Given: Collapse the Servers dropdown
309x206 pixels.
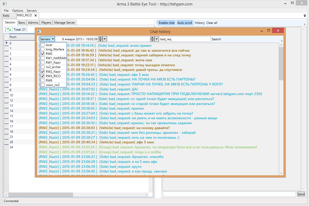Looking at the screenshot, I should click(47, 39).
